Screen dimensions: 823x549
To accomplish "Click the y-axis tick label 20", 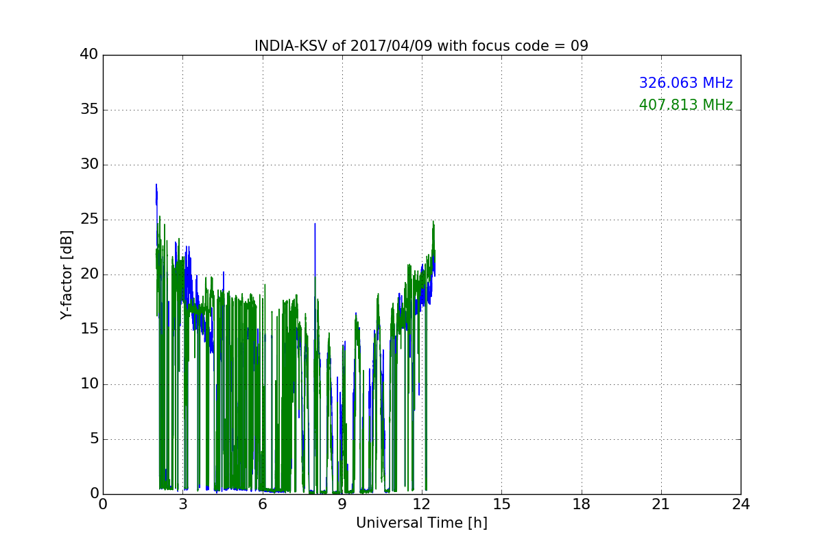I will click(89, 274).
